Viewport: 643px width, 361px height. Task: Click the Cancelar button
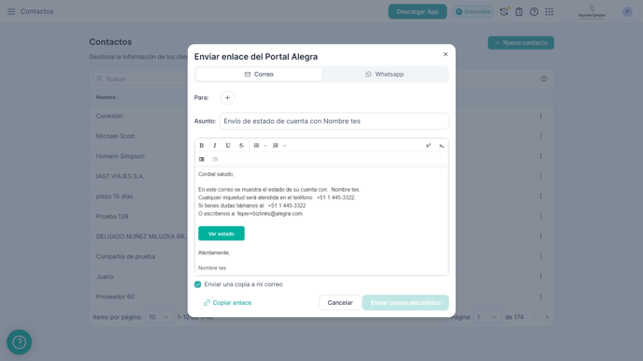pyautogui.click(x=340, y=303)
